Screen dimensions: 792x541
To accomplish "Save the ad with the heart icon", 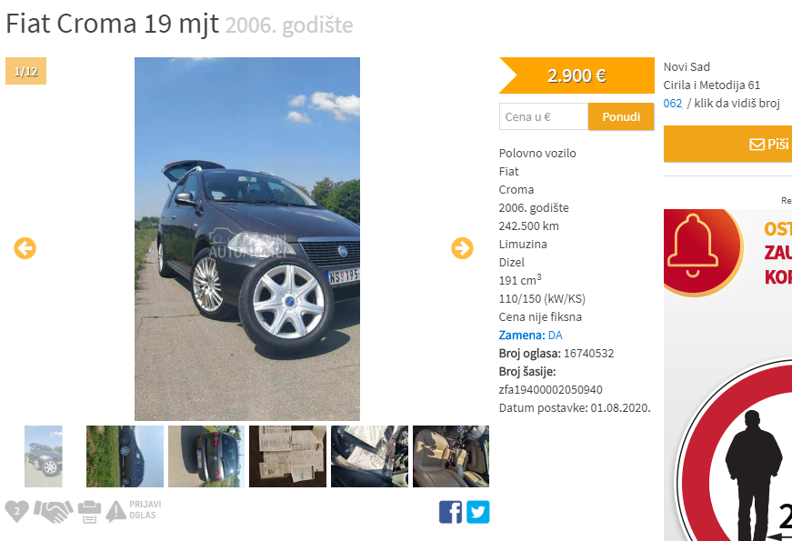I will point(16,511).
